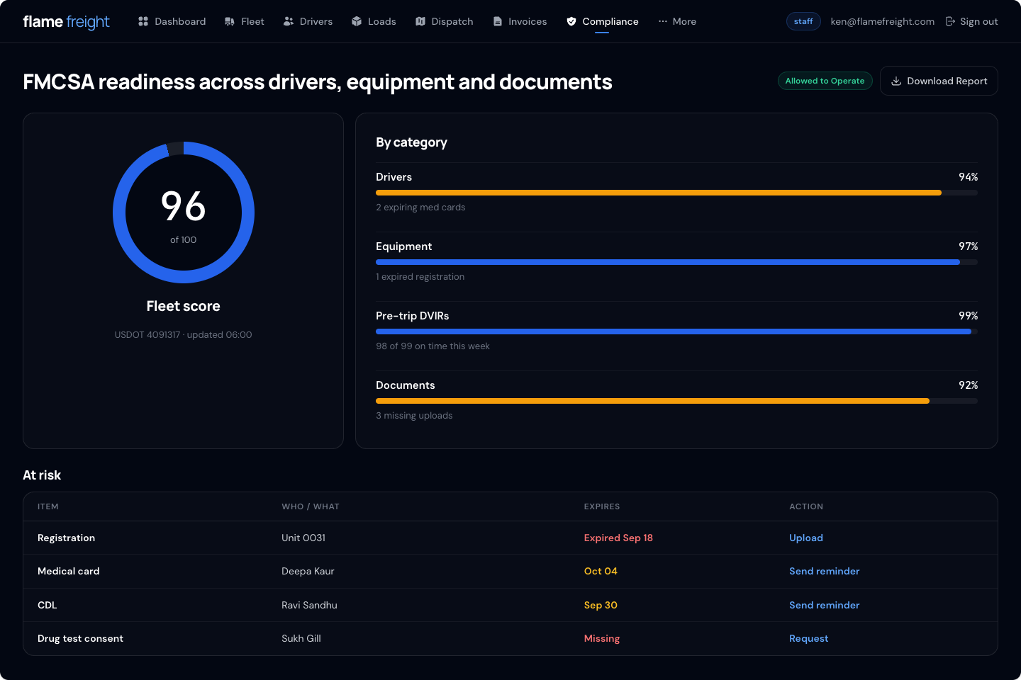Viewport: 1021px width, 680px height.
Task: Click the 'Expired Sep 18' expiry value
Action: [x=618, y=538]
